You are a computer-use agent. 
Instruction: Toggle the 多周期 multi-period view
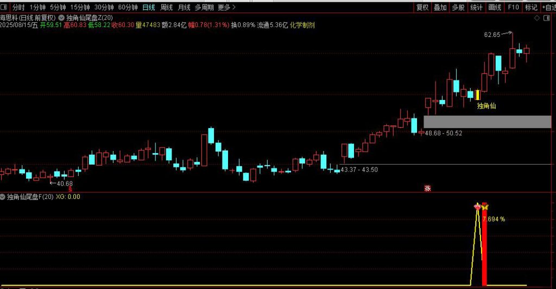click(x=204, y=8)
